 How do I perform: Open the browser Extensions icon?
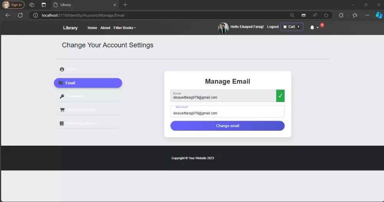341,15
